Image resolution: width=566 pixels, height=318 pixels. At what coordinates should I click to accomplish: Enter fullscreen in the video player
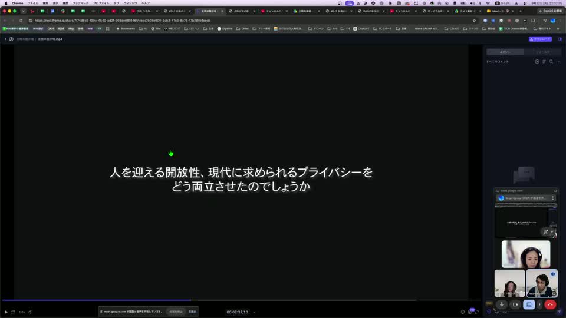477,312
